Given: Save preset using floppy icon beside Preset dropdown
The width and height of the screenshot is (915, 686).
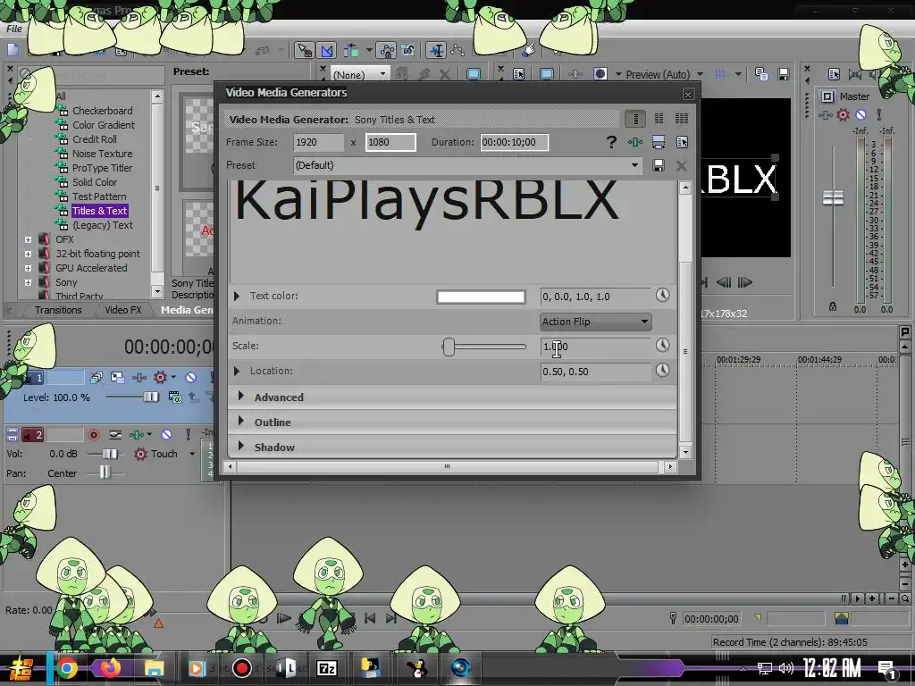Looking at the screenshot, I should [x=659, y=165].
